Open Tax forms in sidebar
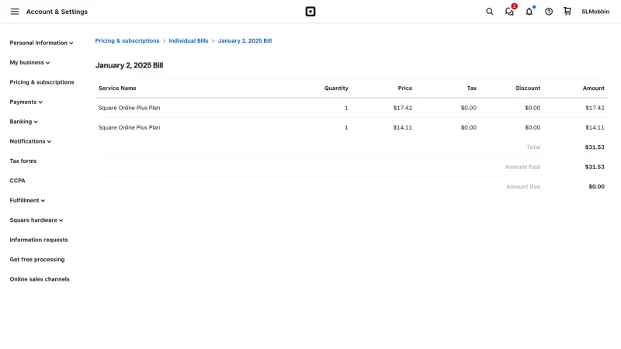The image size is (621, 349). point(23,161)
